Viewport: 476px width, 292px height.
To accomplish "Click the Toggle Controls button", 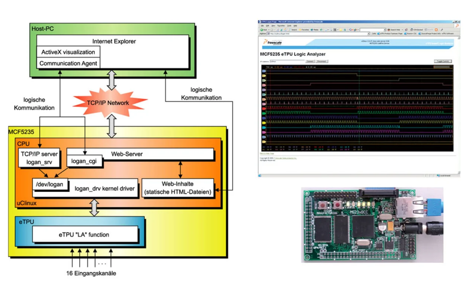I will coord(443,61).
